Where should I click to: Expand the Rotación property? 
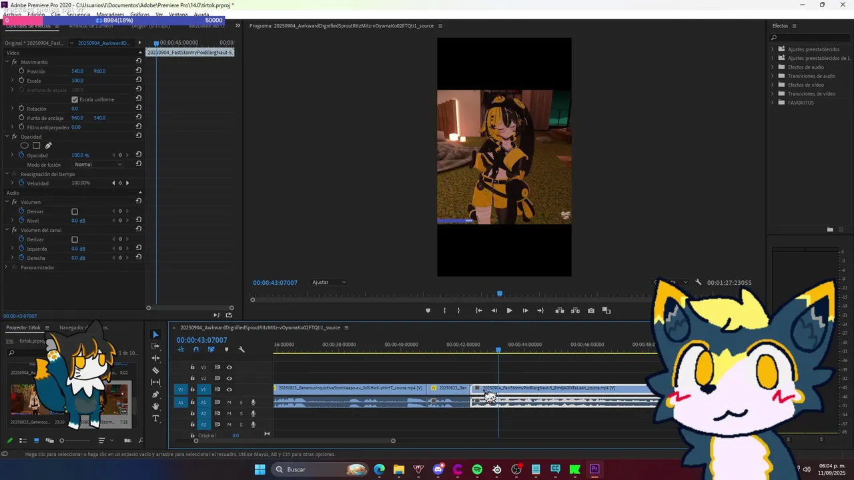pos(12,108)
